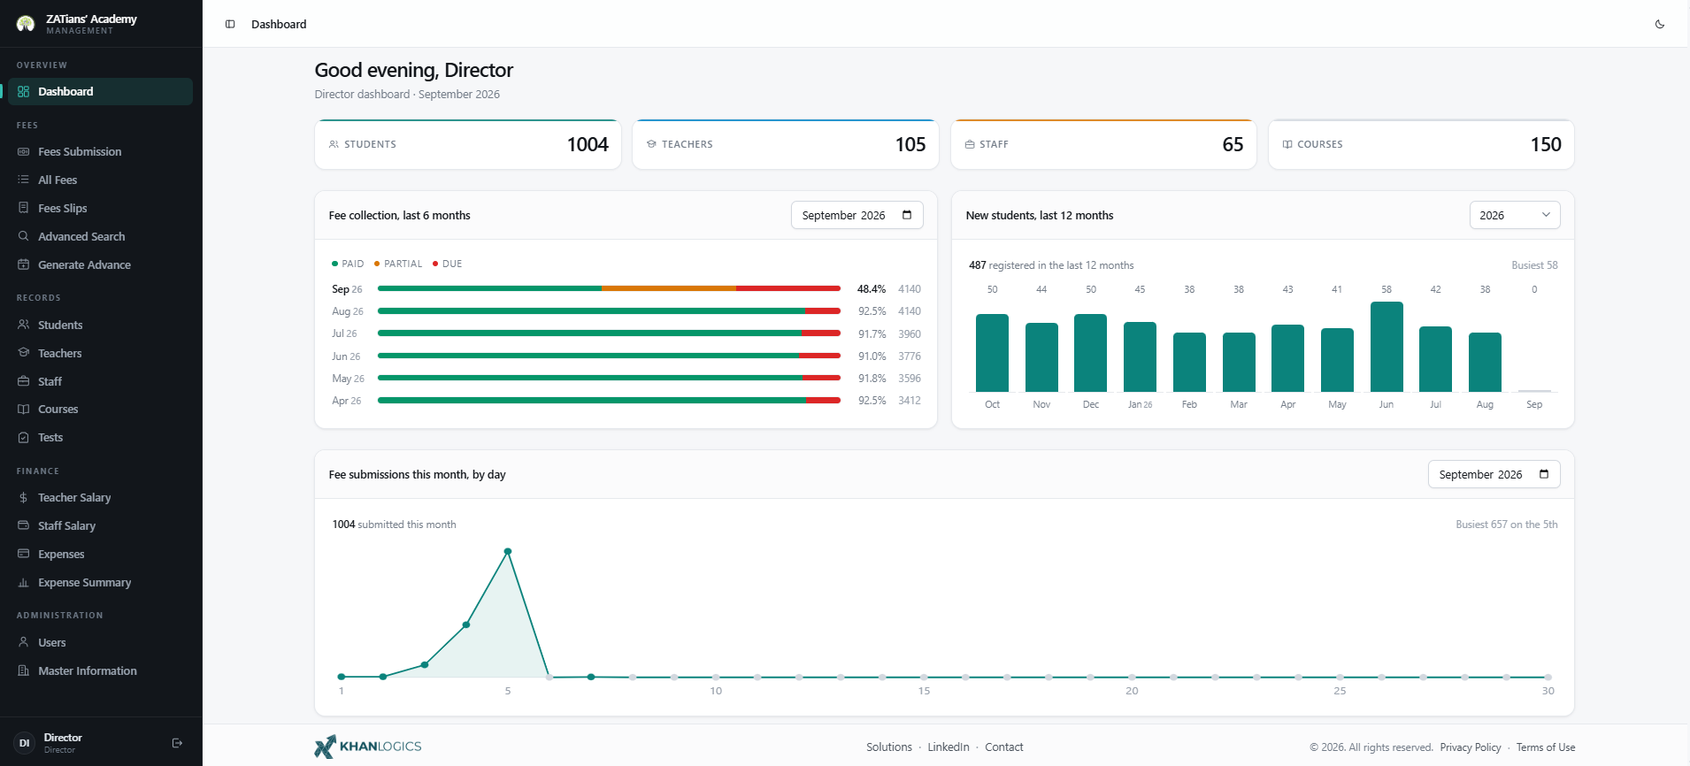Click the Jun bar in New students chart
The width and height of the screenshot is (1690, 766).
pos(1387,347)
